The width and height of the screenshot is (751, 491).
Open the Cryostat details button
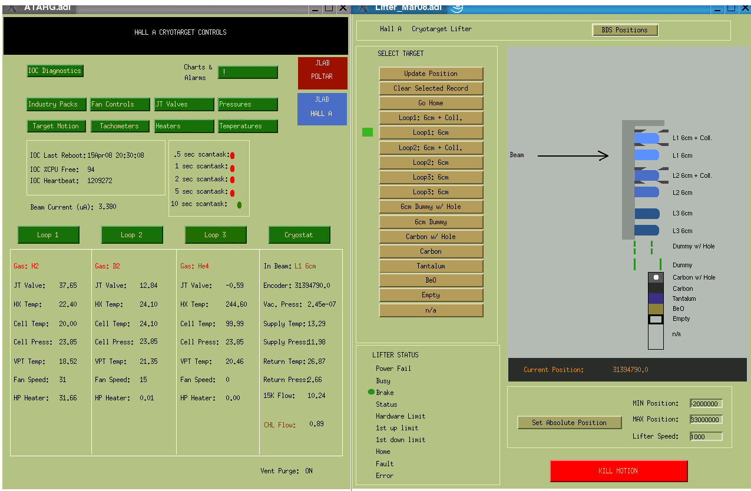tap(299, 235)
